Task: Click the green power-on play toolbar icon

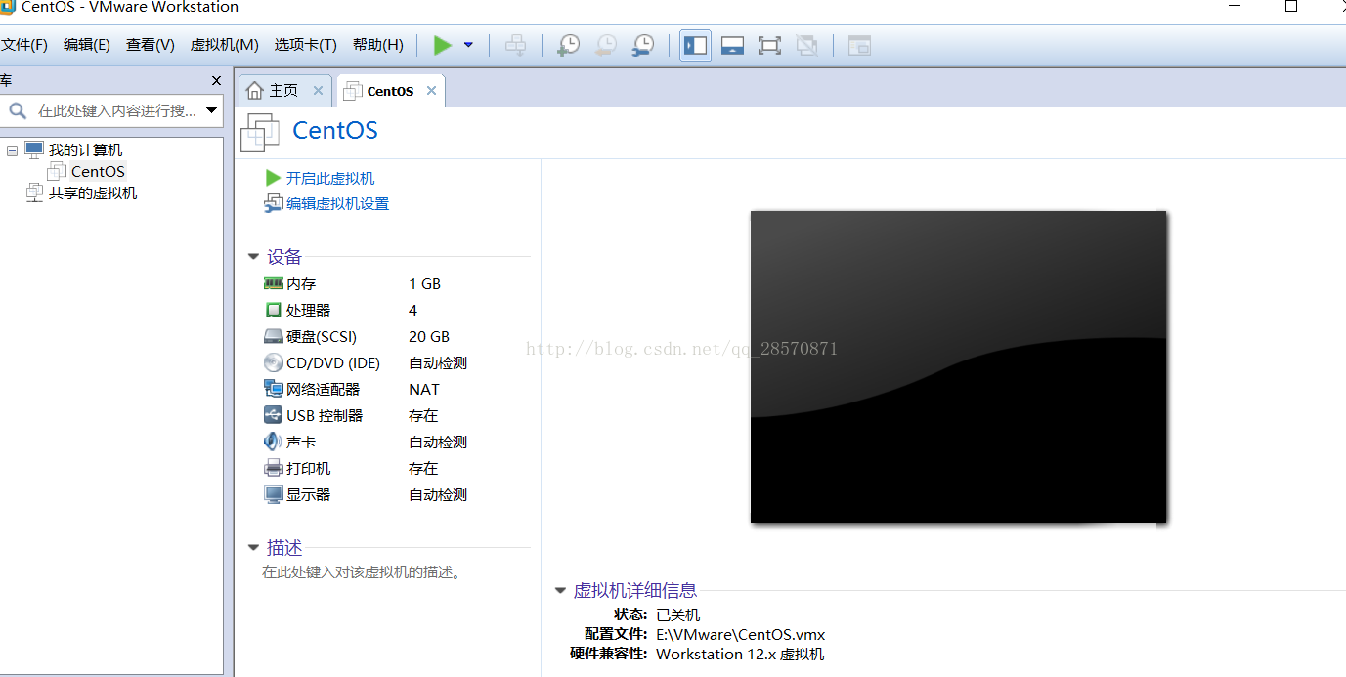Action: 443,45
